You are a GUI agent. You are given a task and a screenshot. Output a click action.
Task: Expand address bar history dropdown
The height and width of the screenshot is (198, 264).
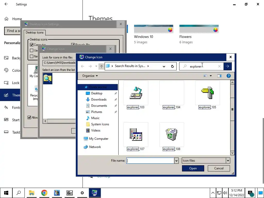pyautogui.click(x=164, y=66)
